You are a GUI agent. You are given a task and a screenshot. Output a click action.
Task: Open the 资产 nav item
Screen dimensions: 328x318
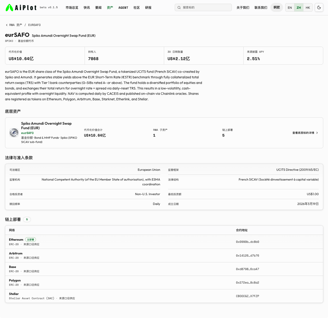click(110, 8)
